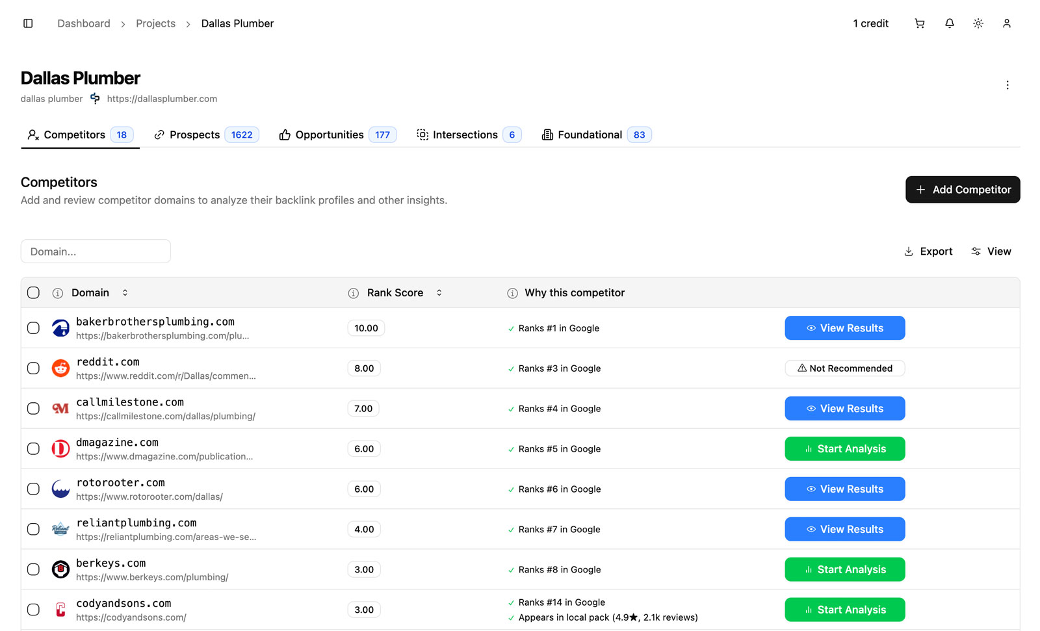Click the info icon beside Rank Score

coord(354,293)
